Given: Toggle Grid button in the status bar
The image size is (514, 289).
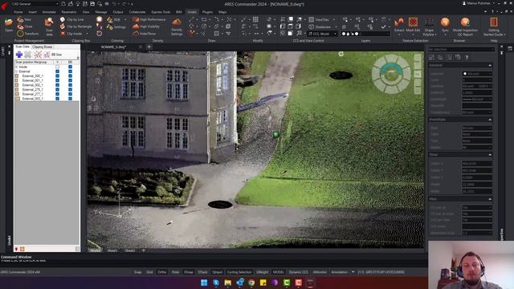Looking at the screenshot, I should point(149,272).
